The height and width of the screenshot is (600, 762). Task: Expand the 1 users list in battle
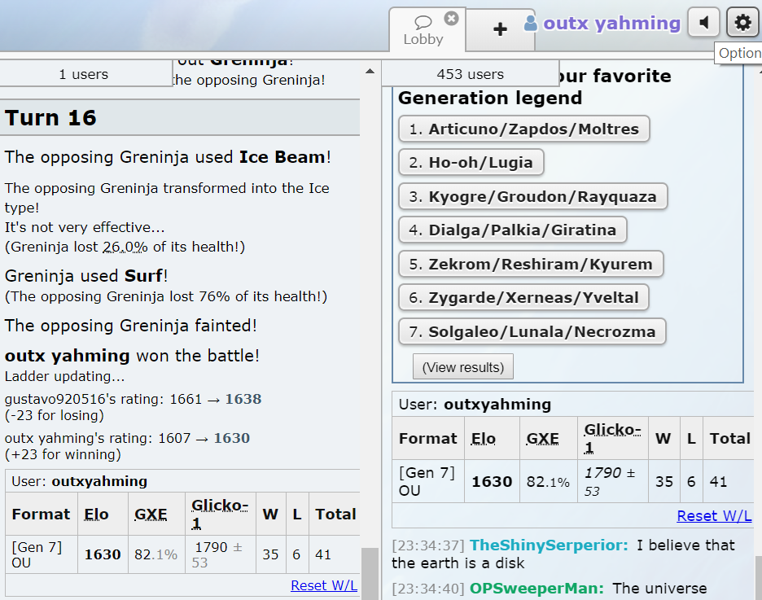tap(84, 74)
